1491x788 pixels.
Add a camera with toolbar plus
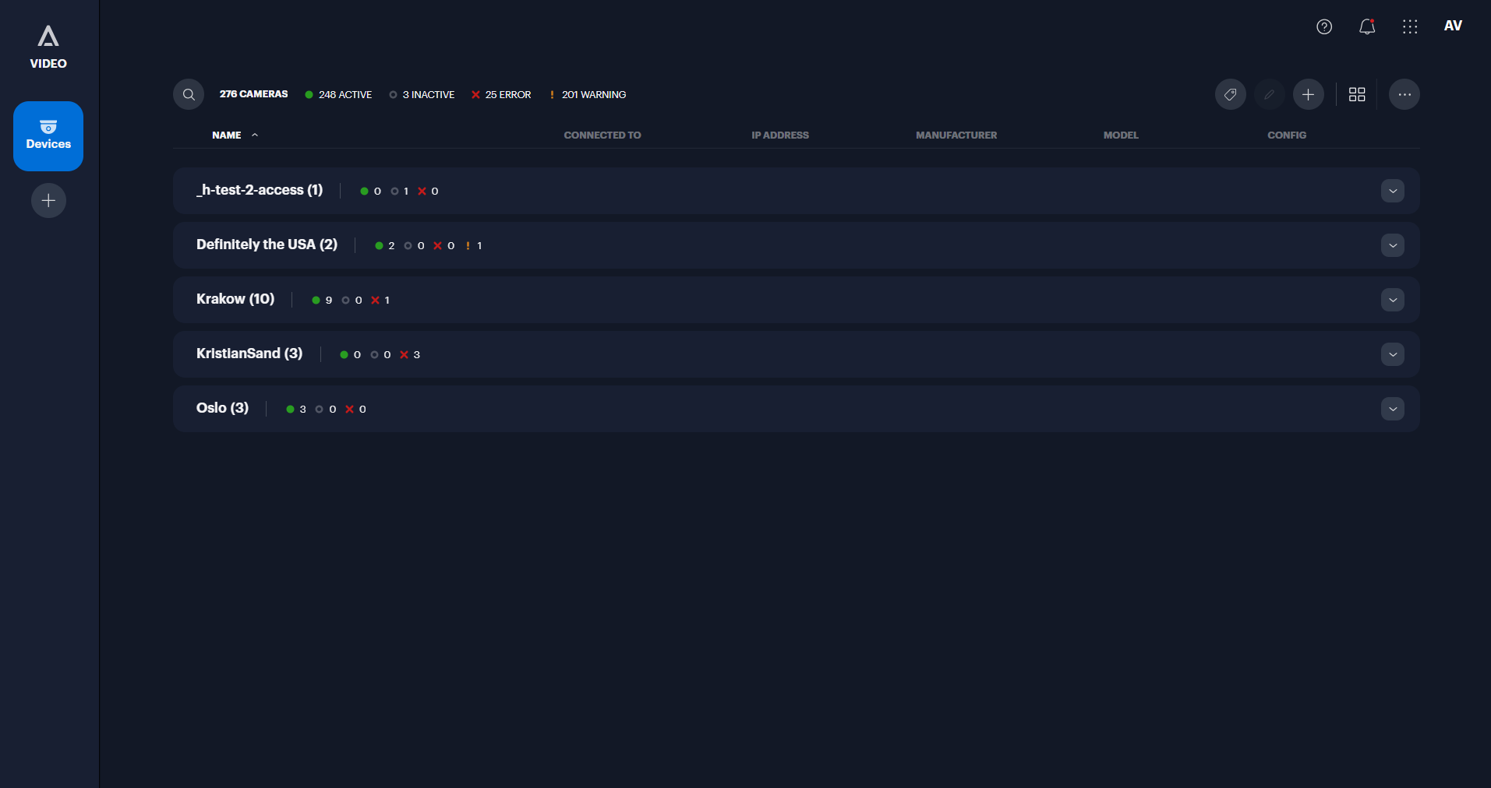pyautogui.click(x=1309, y=94)
